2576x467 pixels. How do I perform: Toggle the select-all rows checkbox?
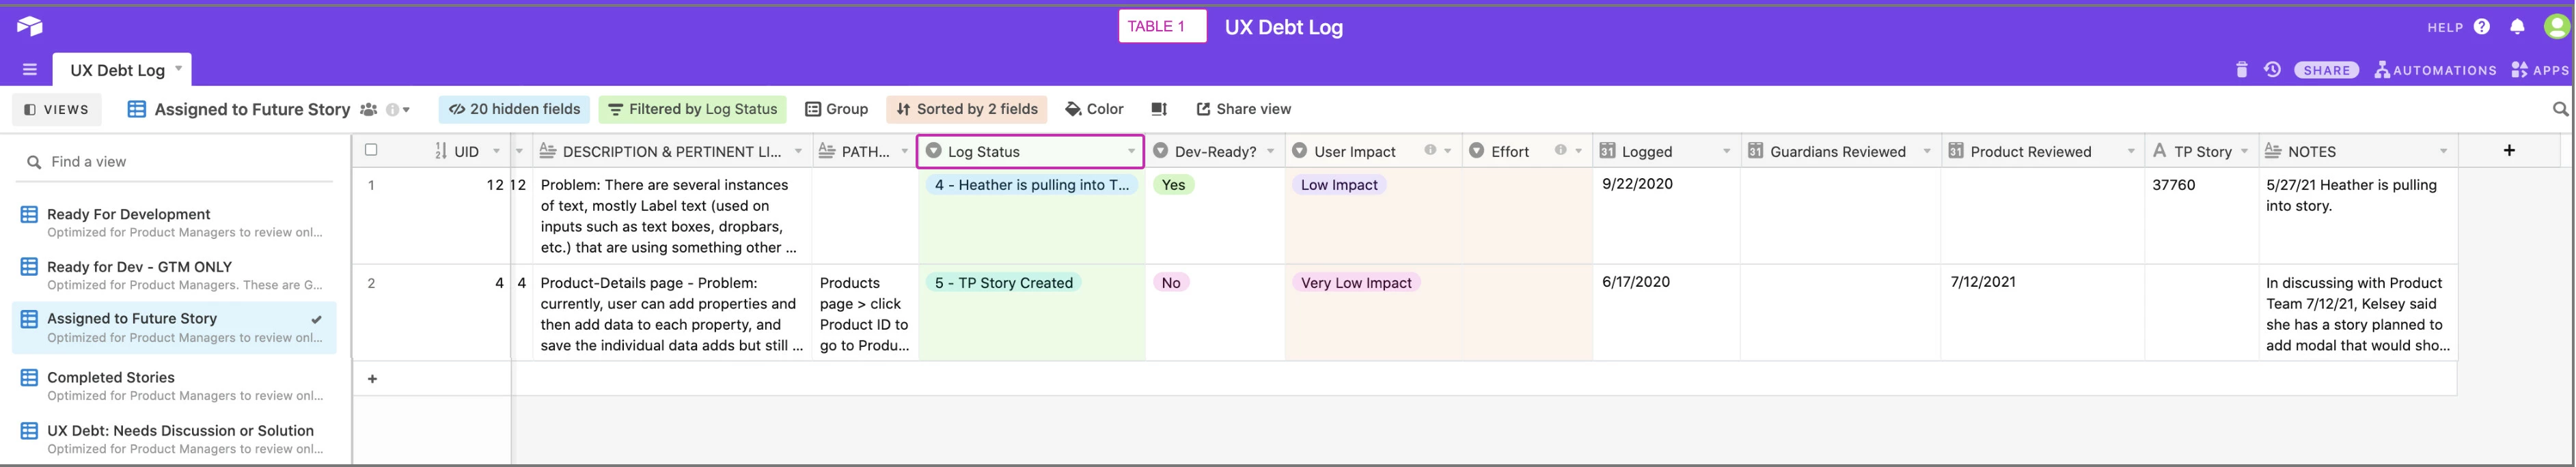371,150
